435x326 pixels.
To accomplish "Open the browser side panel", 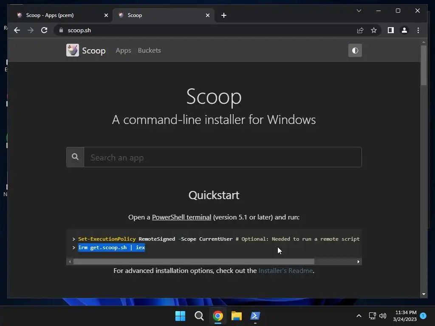I will (391, 30).
